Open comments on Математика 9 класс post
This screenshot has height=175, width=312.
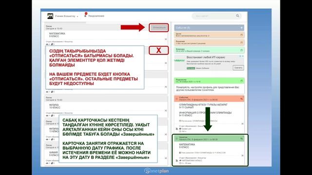click(x=53, y=44)
